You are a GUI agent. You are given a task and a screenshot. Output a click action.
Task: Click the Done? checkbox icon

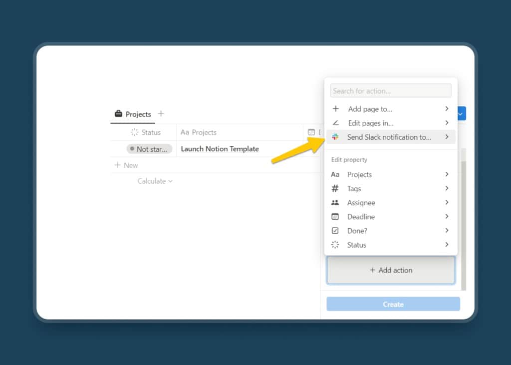point(335,231)
